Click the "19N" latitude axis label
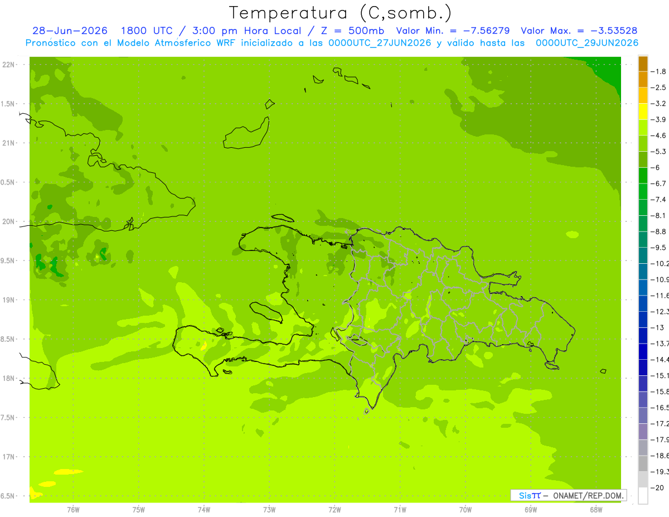The width and height of the screenshot is (669, 517). pyautogui.click(x=8, y=300)
